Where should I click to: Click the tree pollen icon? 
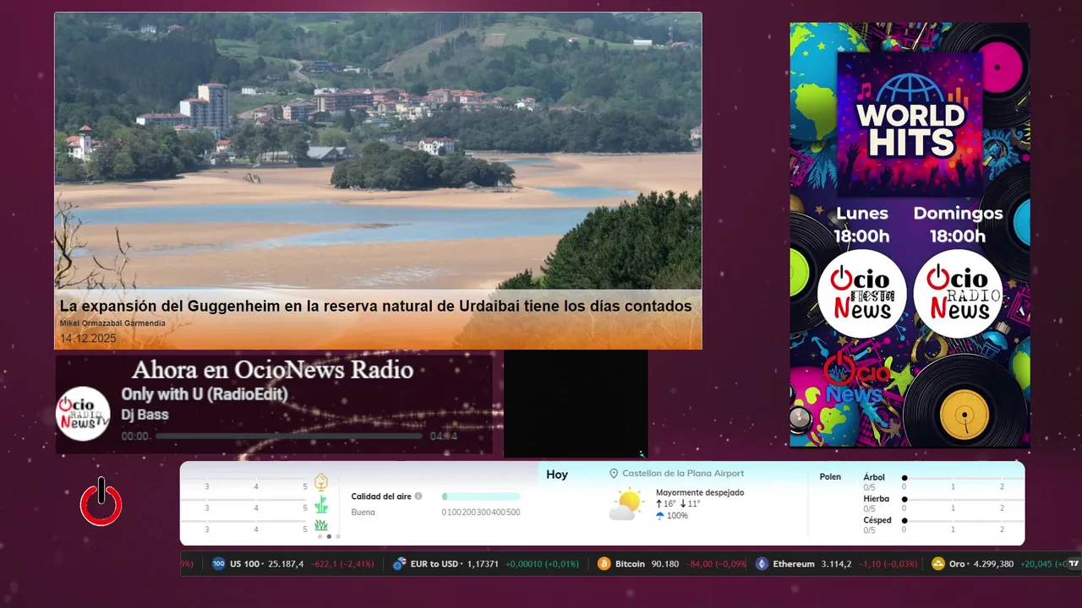(321, 482)
